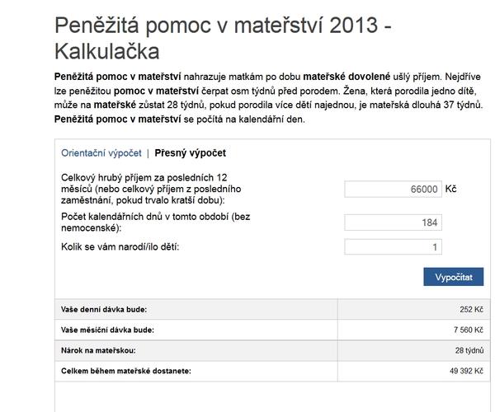Click the gross income field showing 66000
Viewport: 495px width, 412px height.
pos(393,189)
